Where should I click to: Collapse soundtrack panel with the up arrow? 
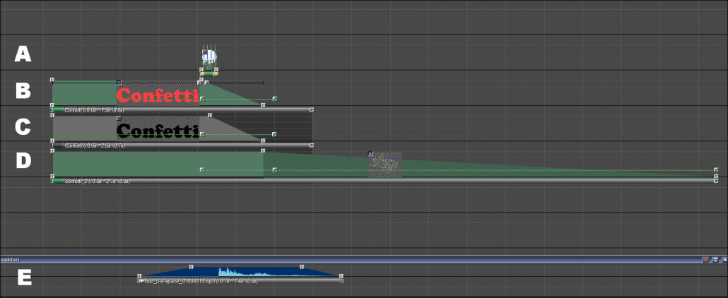point(723,260)
